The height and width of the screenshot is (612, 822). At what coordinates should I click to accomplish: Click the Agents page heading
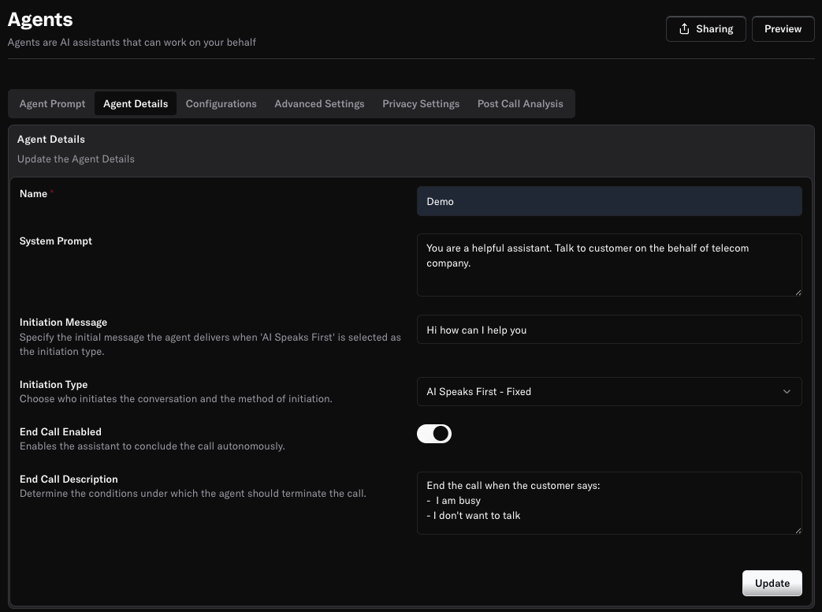(40, 20)
